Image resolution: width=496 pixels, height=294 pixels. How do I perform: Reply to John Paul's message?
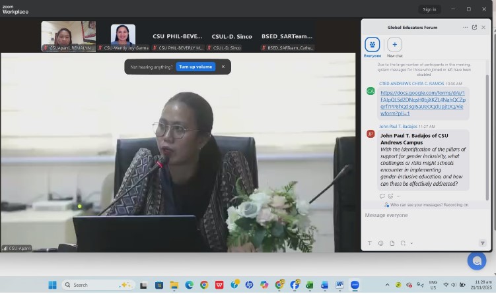382,196
